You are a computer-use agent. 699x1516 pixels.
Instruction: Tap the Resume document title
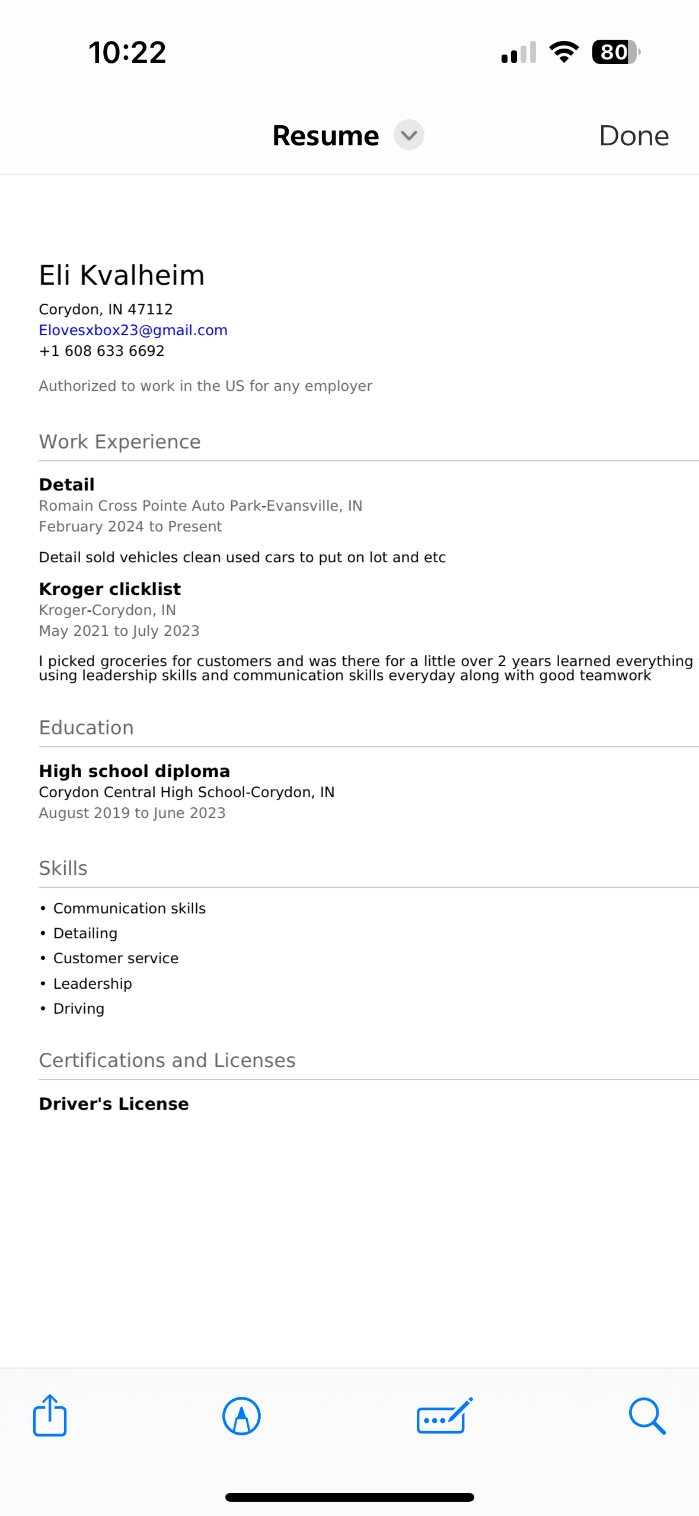[325, 136]
